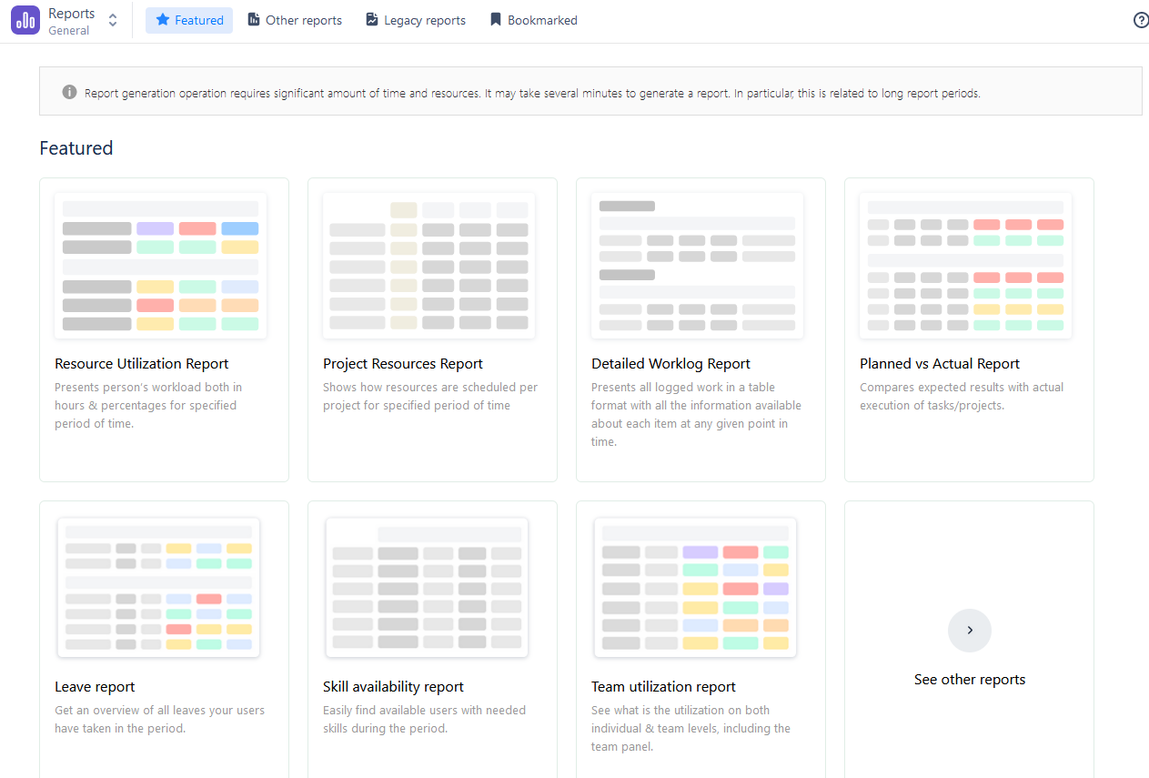
Task: Click the Leave report title
Action: (95, 687)
